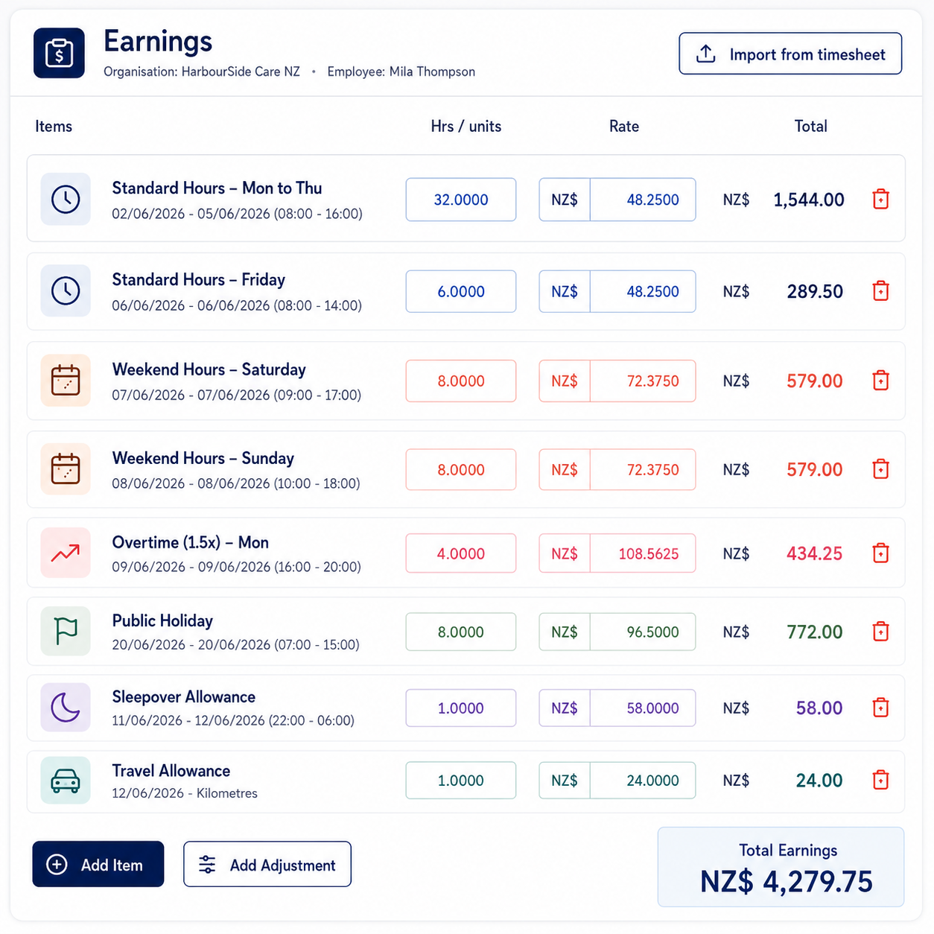Remove the Overtime (1.5x) Mon entry
This screenshot has width=934, height=934.
click(x=880, y=553)
